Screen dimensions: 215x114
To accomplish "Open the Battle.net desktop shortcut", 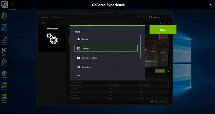I will click(4, 28).
